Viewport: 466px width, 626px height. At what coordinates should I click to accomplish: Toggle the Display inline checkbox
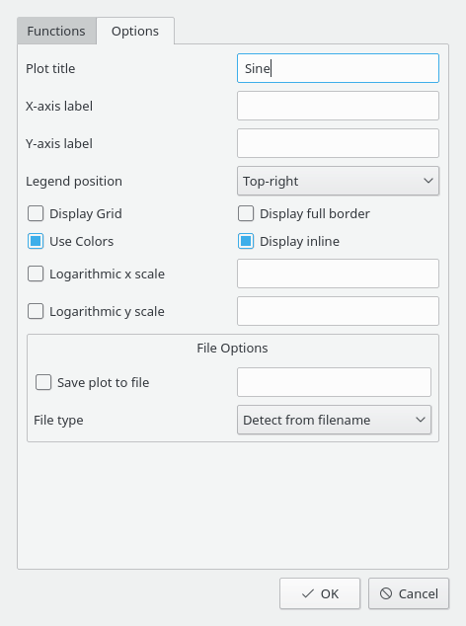(x=246, y=241)
